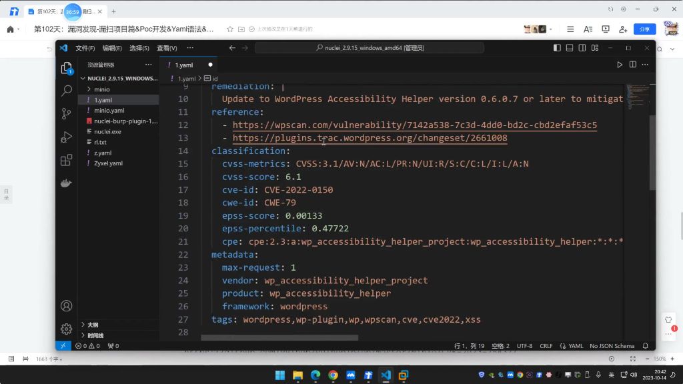Open the home icon in document app

[x=11, y=29]
